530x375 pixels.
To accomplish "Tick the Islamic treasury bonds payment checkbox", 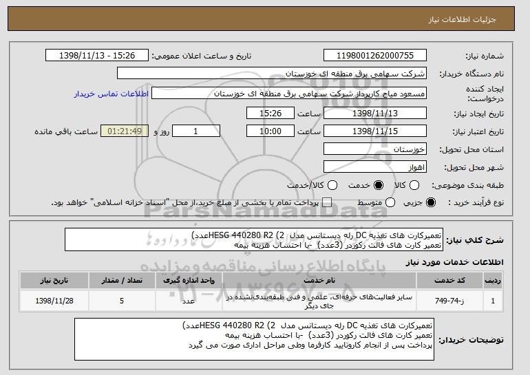I will (327, 203).
